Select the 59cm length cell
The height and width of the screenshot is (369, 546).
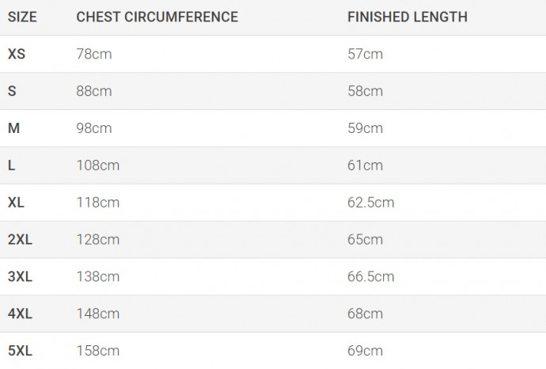[365, 128]
